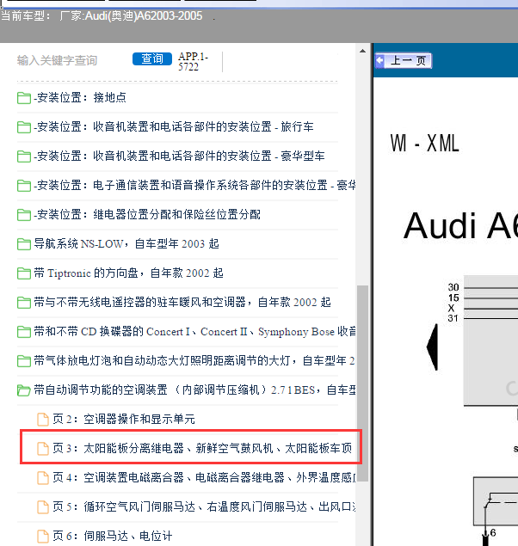Click the black left arrow beside wiring diagram
Viewport: 518px width, 546px height.
[x=432, y=347]
